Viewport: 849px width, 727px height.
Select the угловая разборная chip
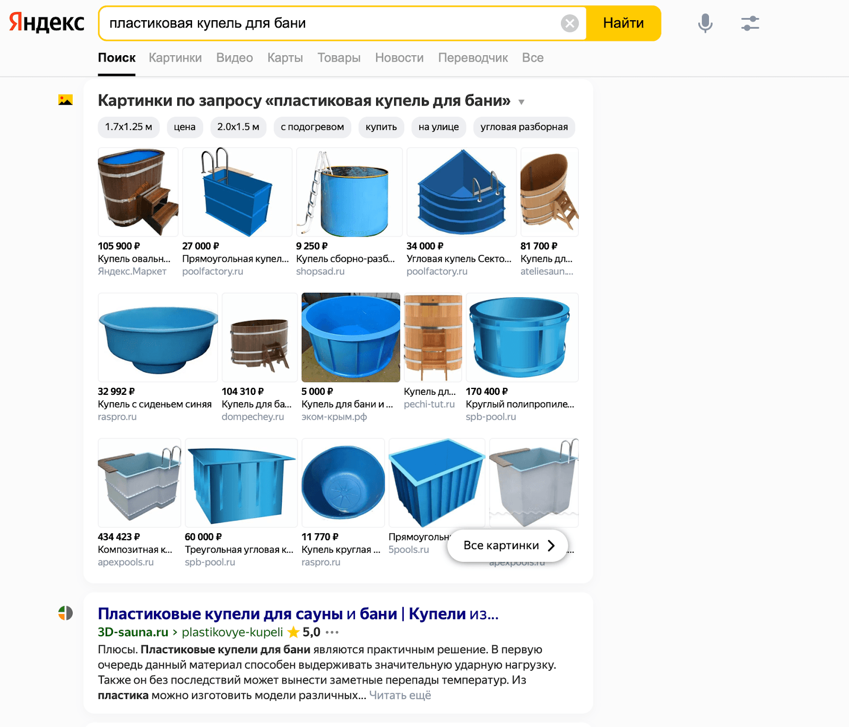click(x=524, y=127)
